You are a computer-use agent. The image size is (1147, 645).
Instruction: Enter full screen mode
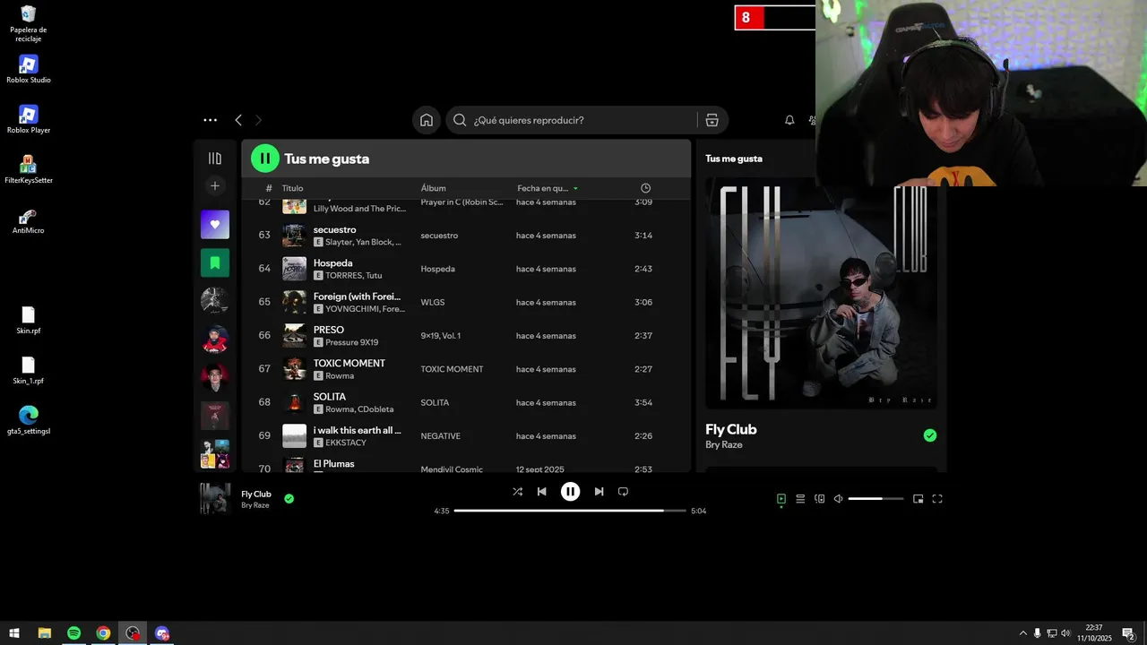(x=937, y=499)
